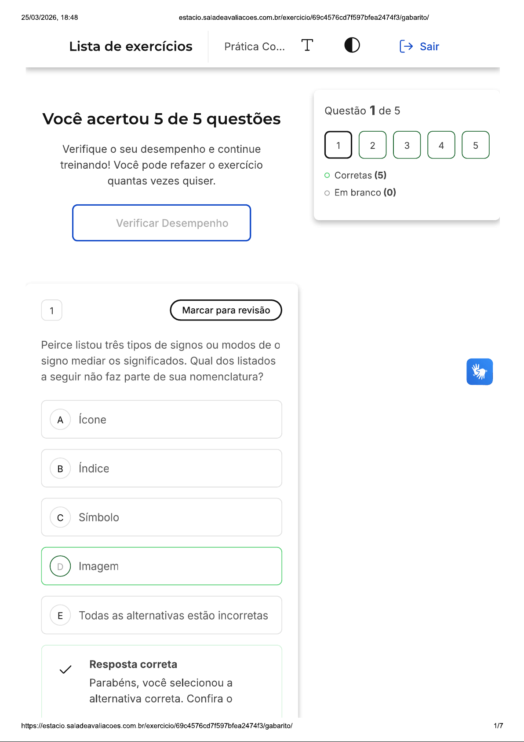Go to question 3 in navigator
The height and width of the screenshot is (742, 524).
click(x=407, y=145)
